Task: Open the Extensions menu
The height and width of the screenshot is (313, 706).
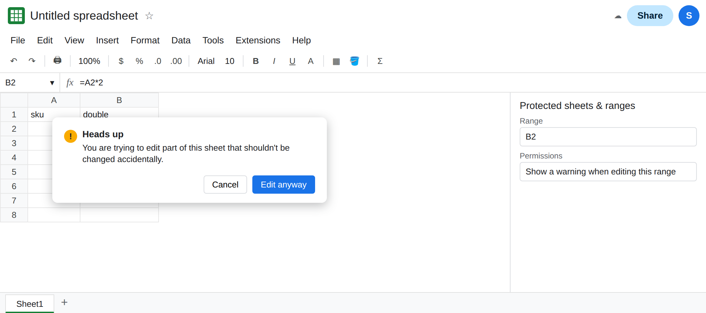Action: pos(258,40)
